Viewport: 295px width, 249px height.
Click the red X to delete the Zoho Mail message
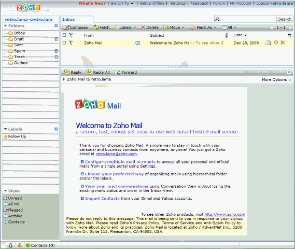coord(283,43)
